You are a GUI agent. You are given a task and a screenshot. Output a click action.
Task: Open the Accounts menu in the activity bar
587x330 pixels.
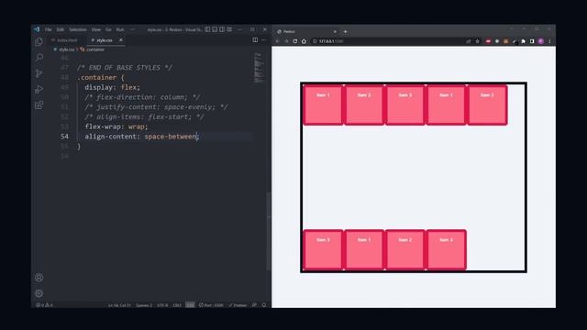click(x=39, y=278)
